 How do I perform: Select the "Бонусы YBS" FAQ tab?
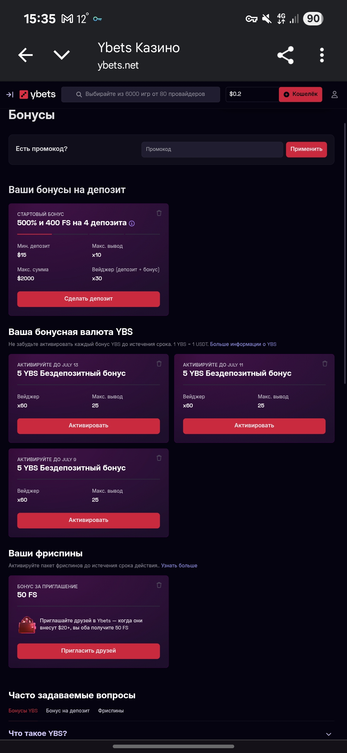(23, 711)
